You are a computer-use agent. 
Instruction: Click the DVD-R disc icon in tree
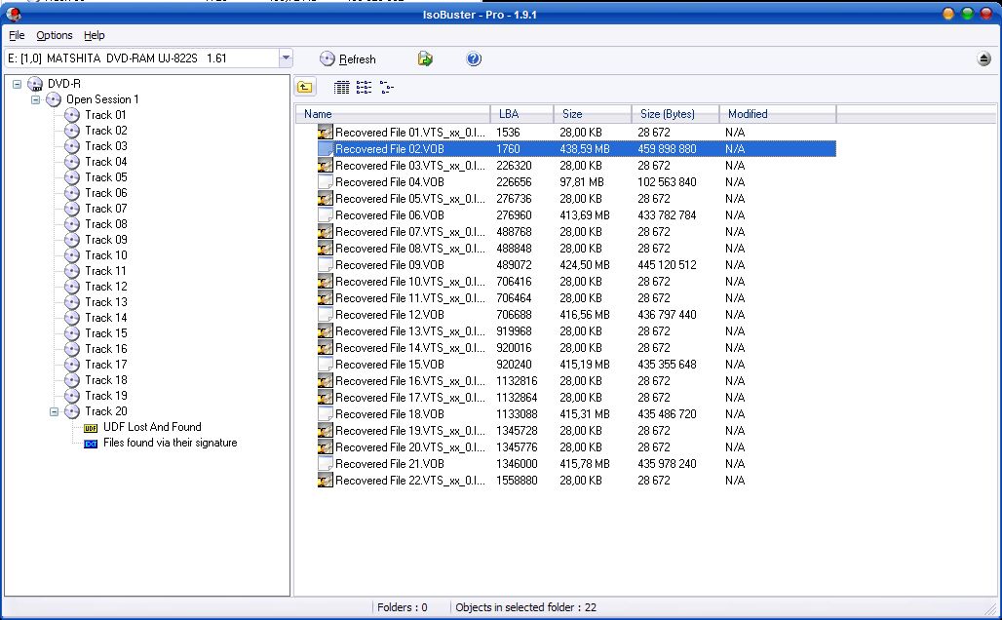pos(35,84)
